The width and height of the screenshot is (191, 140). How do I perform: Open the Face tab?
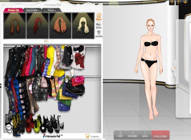click(x=51, y=10)
